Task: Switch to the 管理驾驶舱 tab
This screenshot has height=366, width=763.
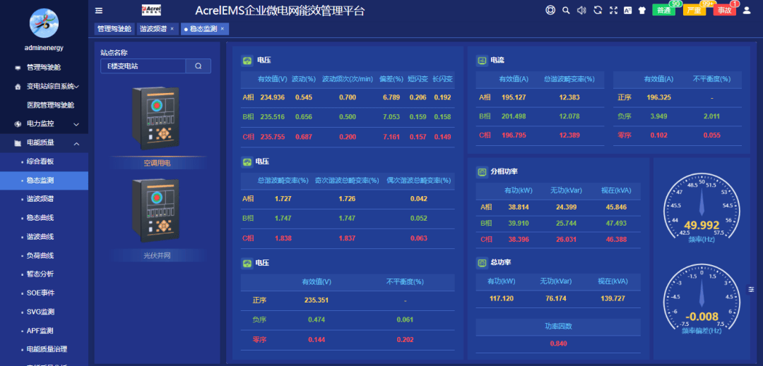Action: [114, 29]
